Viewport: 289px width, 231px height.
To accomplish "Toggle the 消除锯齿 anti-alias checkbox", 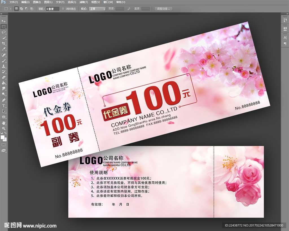I will [63, 9].
